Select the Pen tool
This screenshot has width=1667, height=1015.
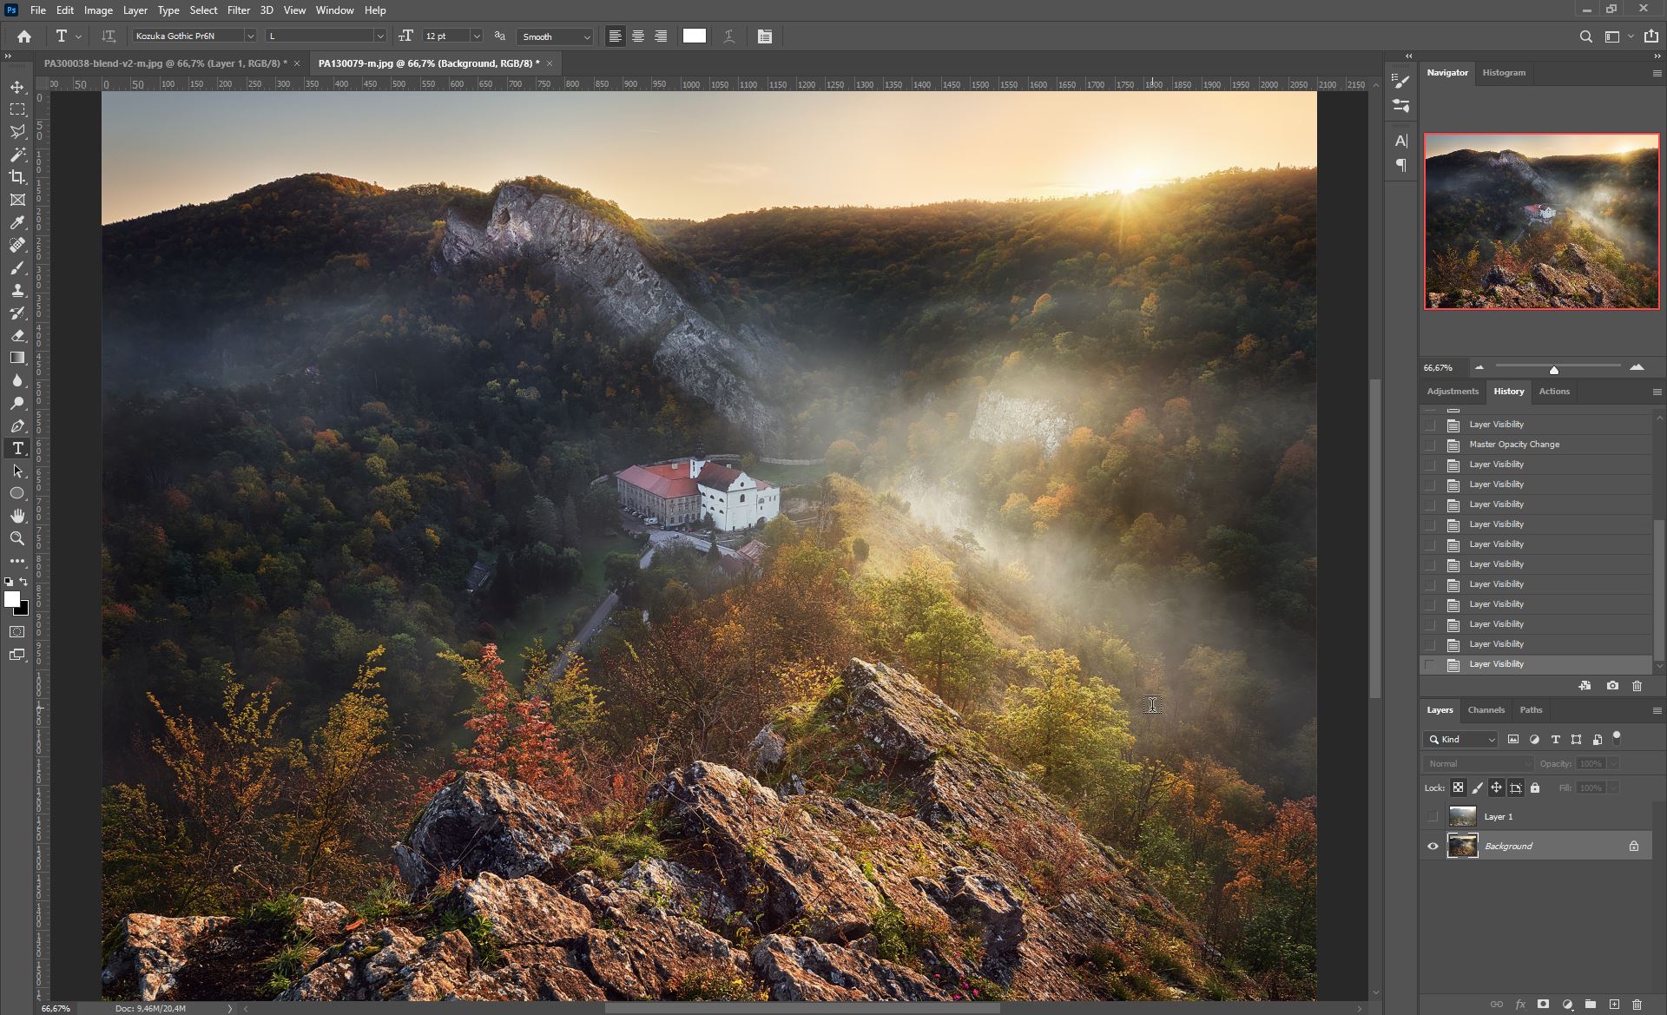tap(17, 425)
